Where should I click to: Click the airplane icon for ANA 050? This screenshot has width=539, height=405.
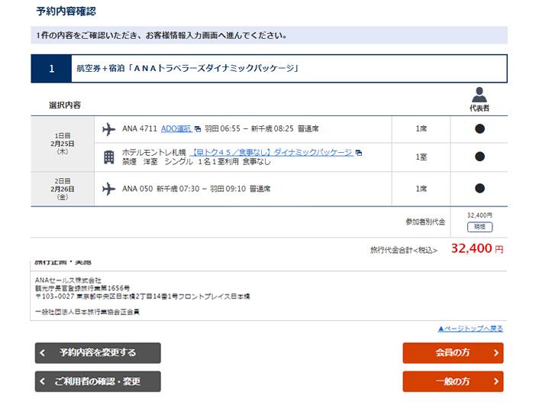(109, 188)
